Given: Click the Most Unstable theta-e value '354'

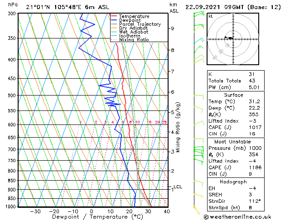Looking at the screenshot, I should coord(254,155).
